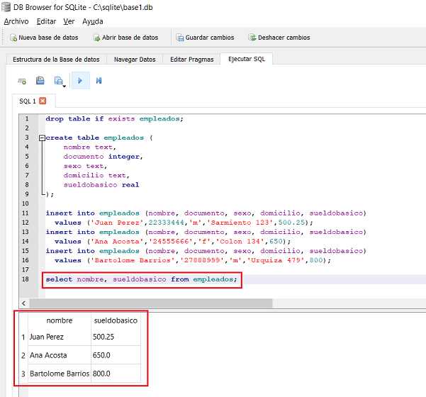Click the select statement on line 18

tap(141, 279)
